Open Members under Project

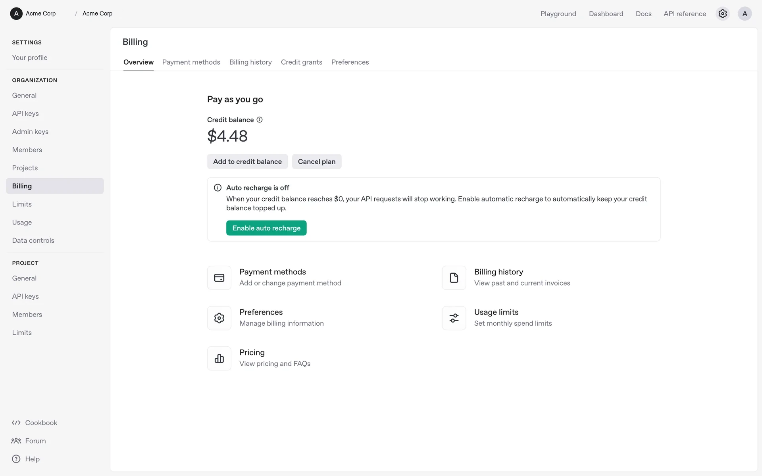(x=55, y=315)
